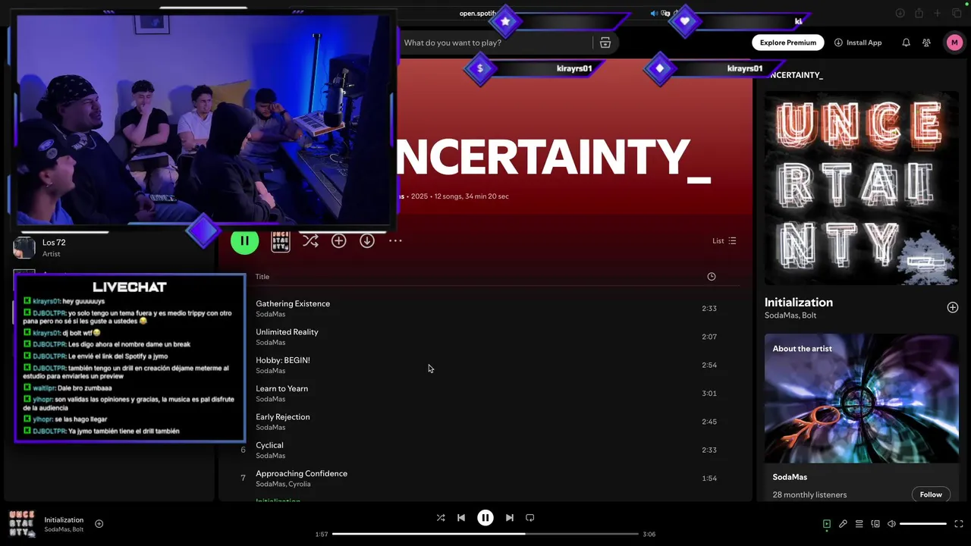Open the UNCERTAINTY_ cover art in Now Playing panel
The height and width of the screenshot is (546, 971).
[861, 188]
